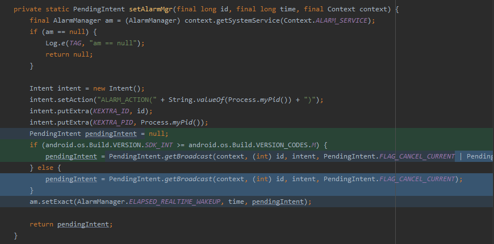Click the 'else' keyword
Screen dimensions: 494x244
pos(45,168)
